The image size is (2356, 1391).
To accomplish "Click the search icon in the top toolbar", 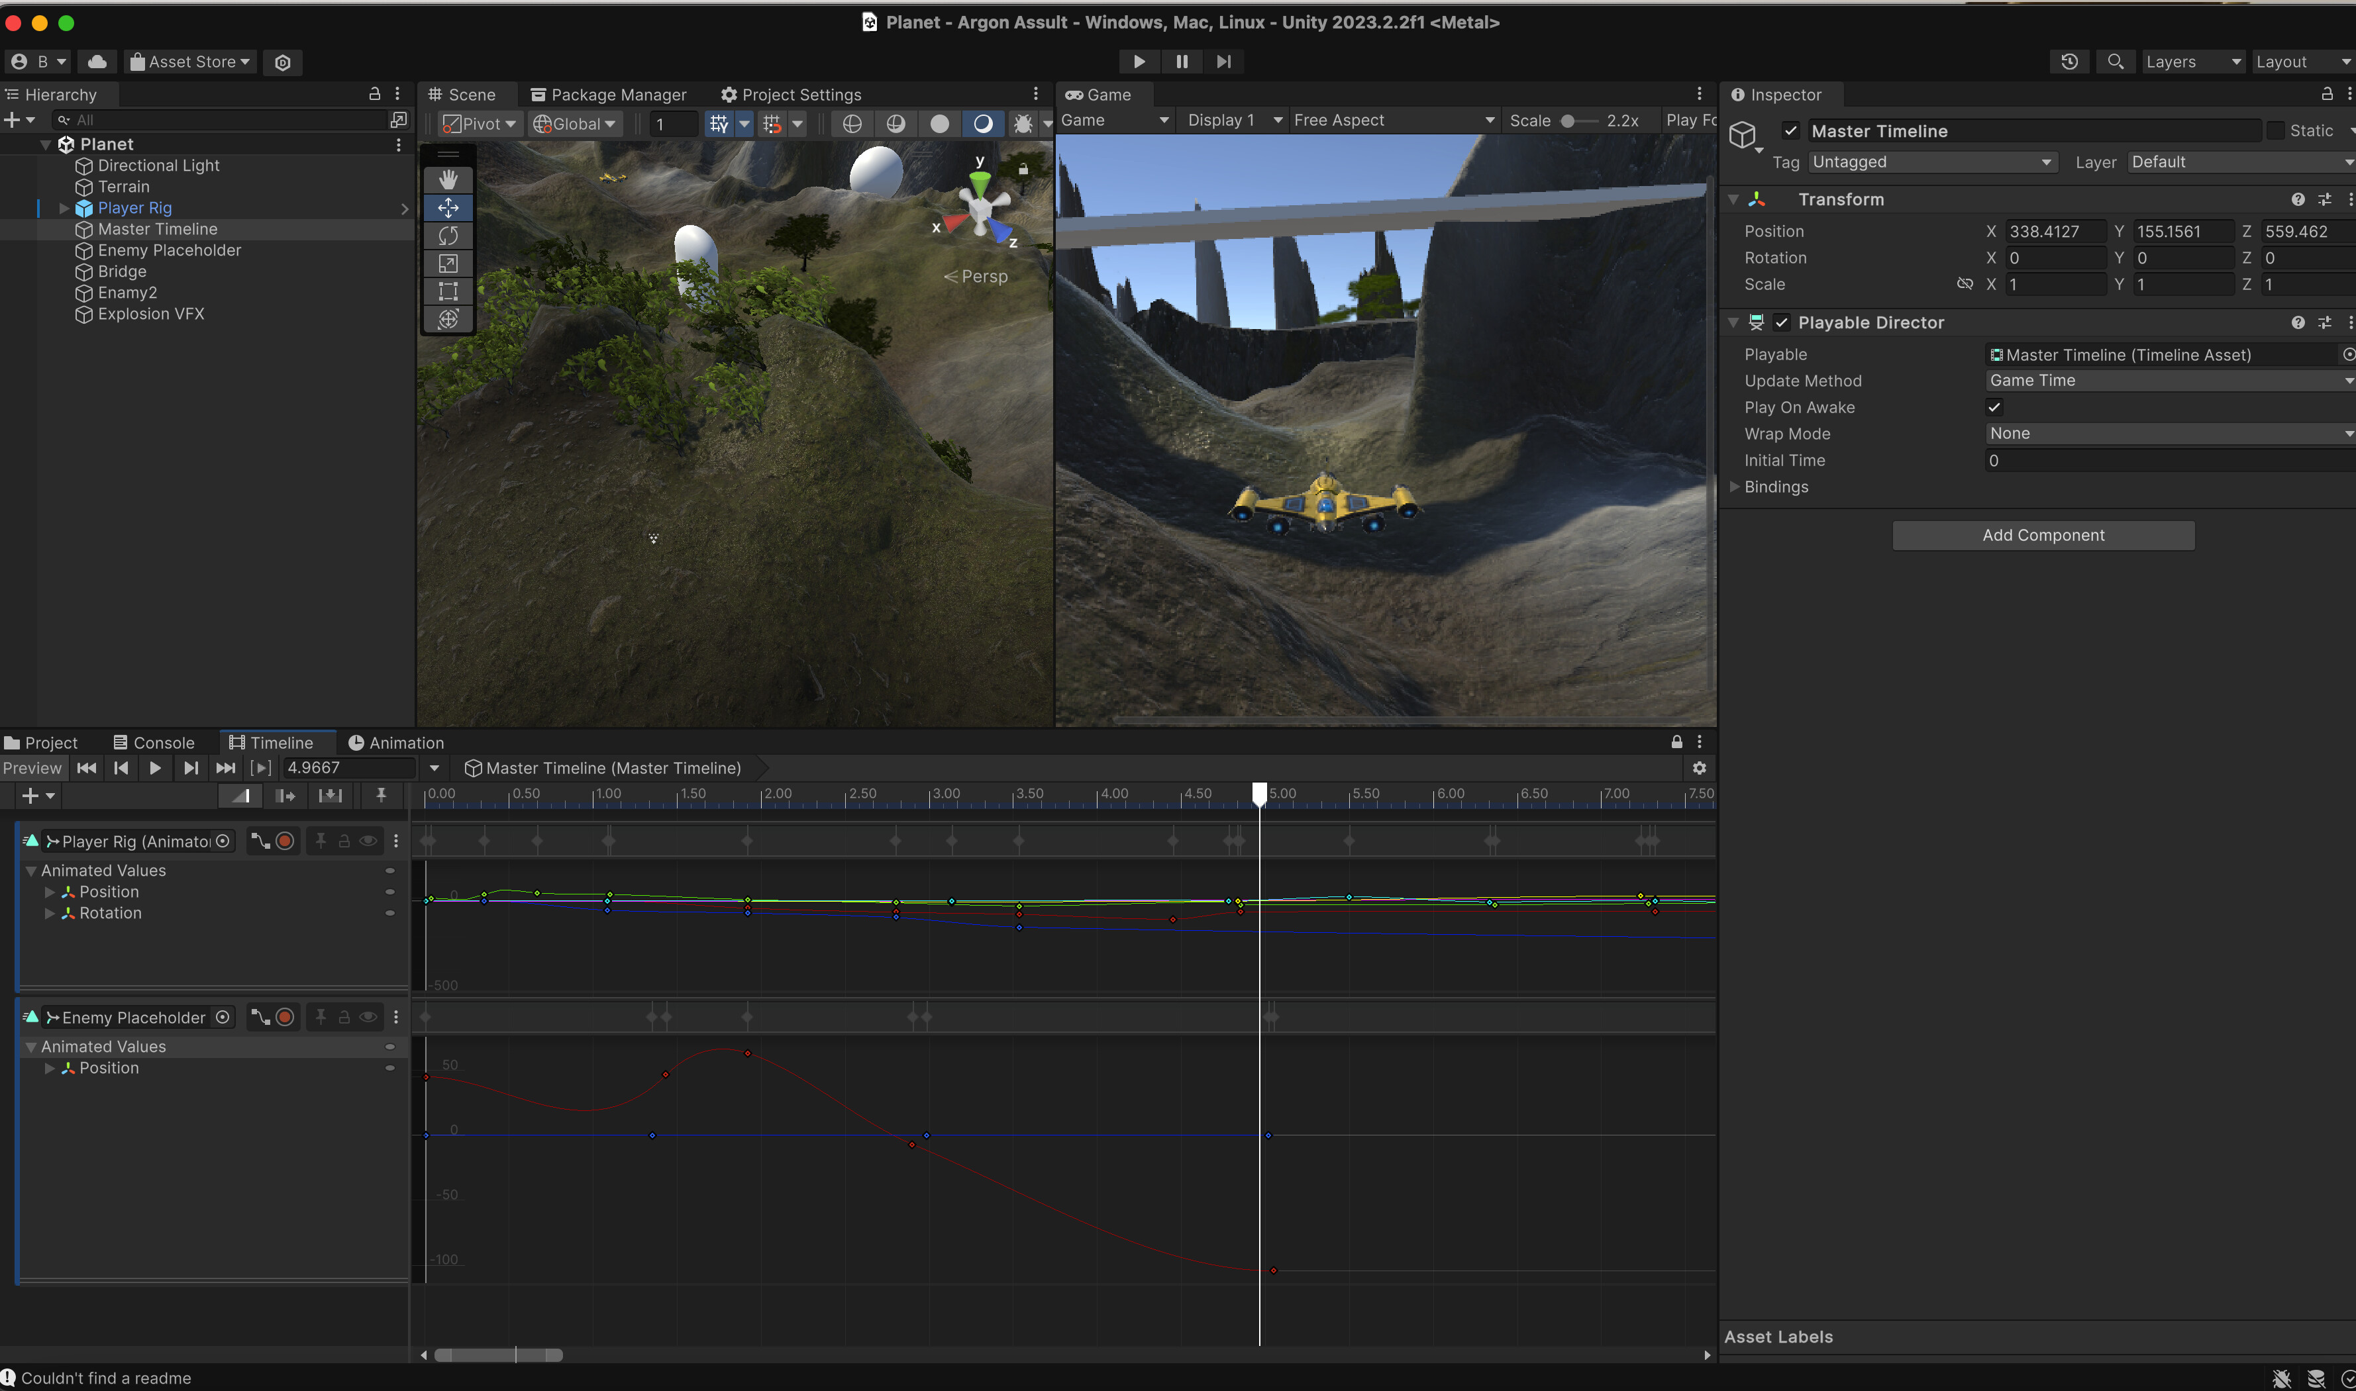I will click(x=2115, y=61).
